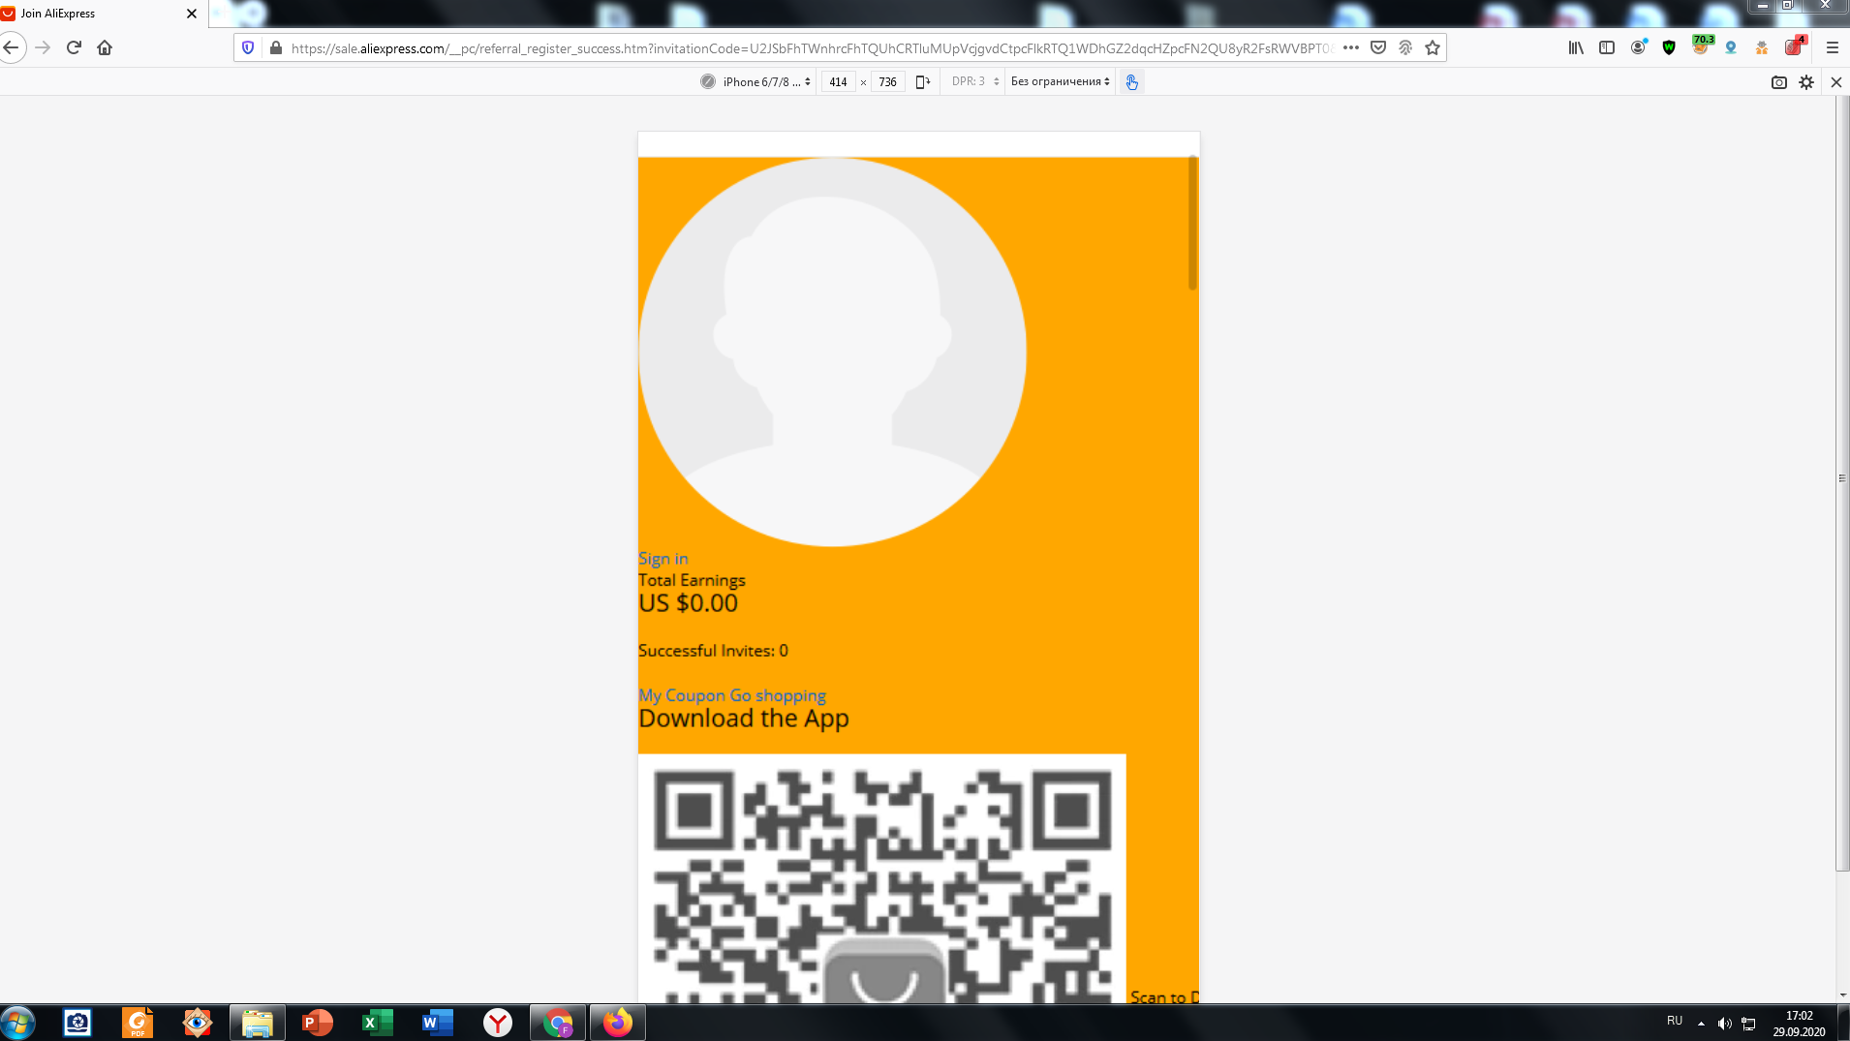Click the US $0.00 amount
1850x1041 pixels.
(x=688, y=603)
